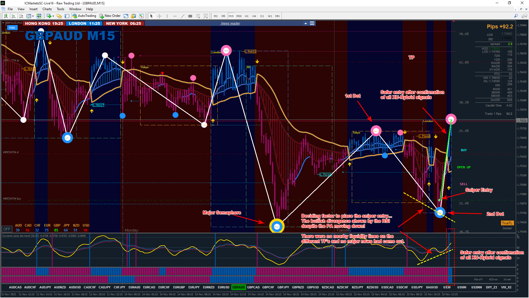Click the AutoTrading toolbar button

click(84, 16)
